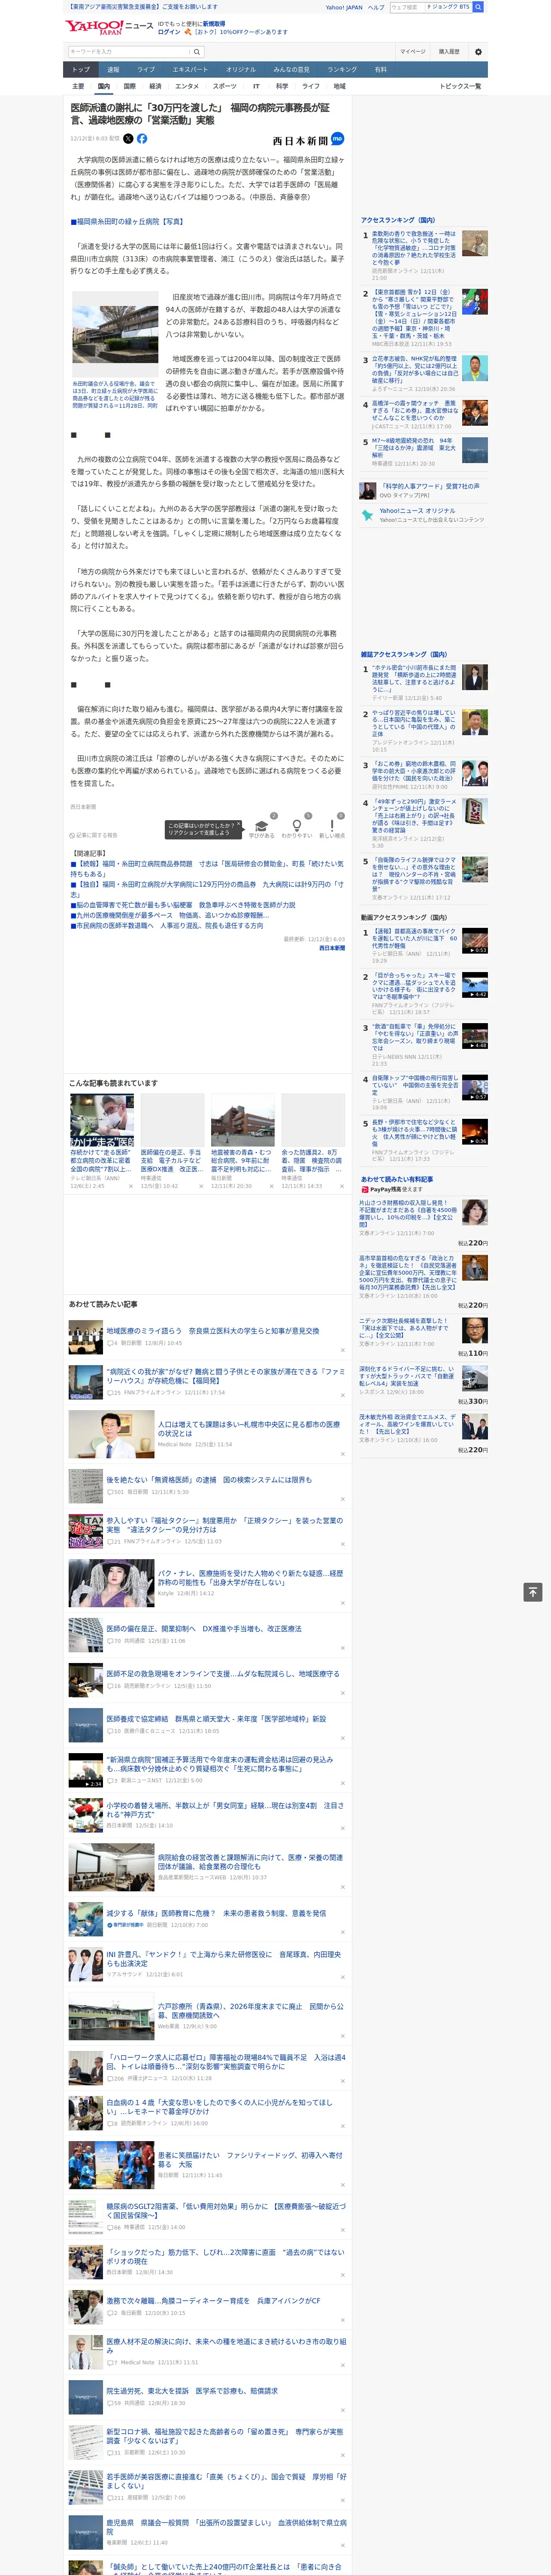The image size is (551, 2575).
Task: Open related article 市民病院の医師半数退職へ
Action: click(x=167, y=926)
